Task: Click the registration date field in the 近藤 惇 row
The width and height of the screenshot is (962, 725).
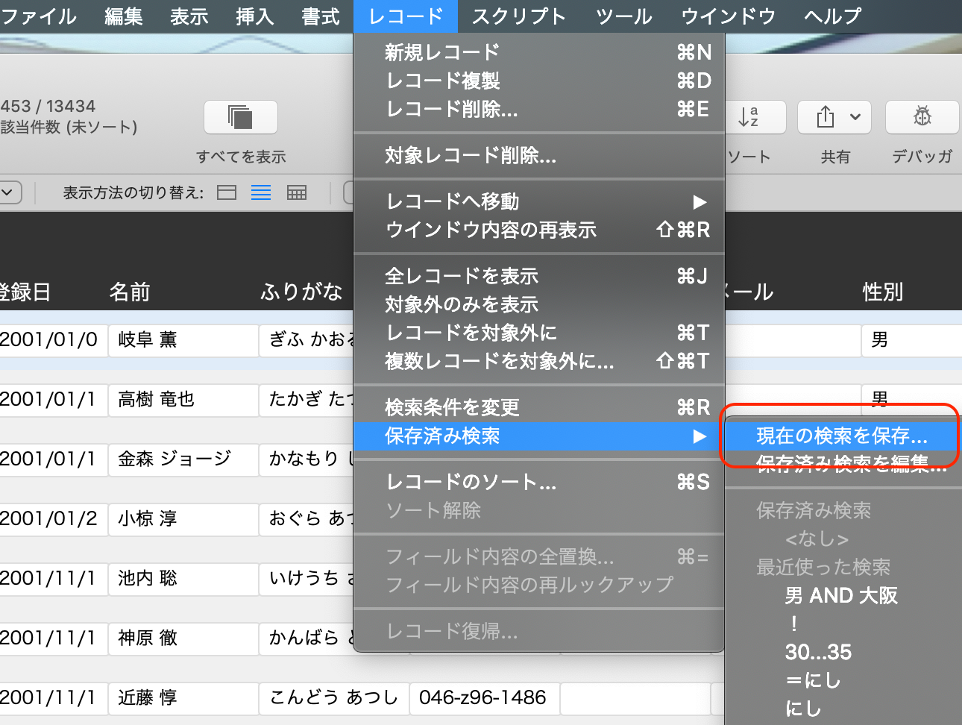Action: tap(53, 698)
